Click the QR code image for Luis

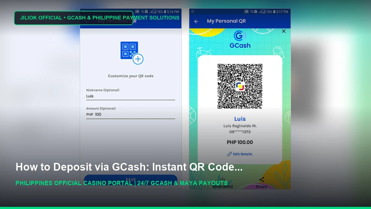tap(240, 86)
